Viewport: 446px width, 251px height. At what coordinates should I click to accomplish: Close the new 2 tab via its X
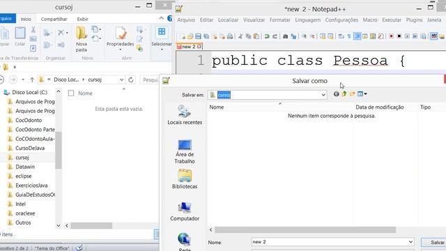coord(199,47)
